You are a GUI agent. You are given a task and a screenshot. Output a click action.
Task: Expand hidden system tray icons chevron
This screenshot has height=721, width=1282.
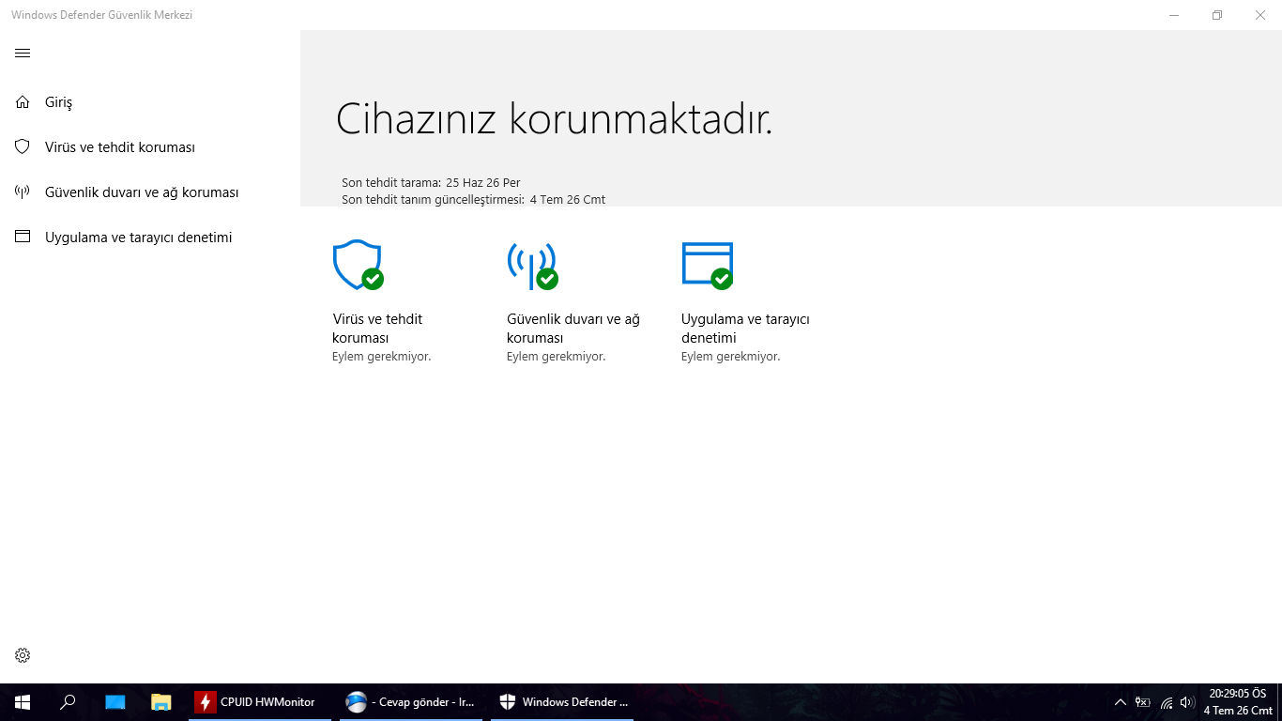tap(1120, 702)
